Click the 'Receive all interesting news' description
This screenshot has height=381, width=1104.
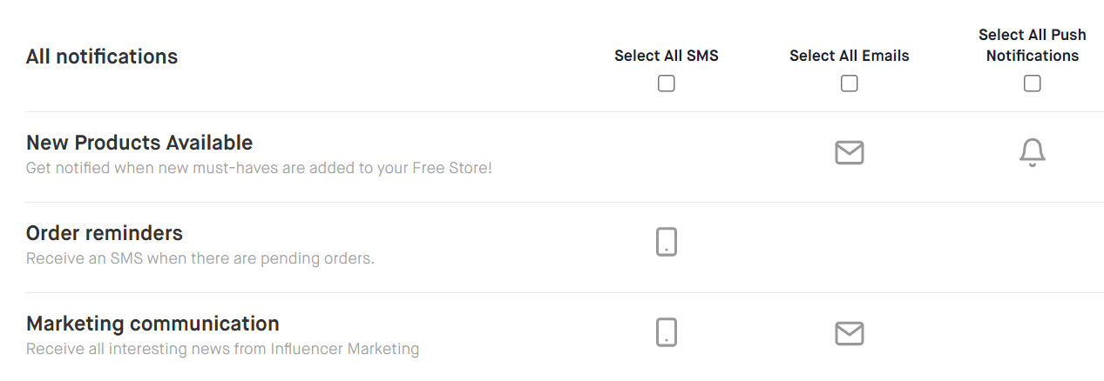222,349
